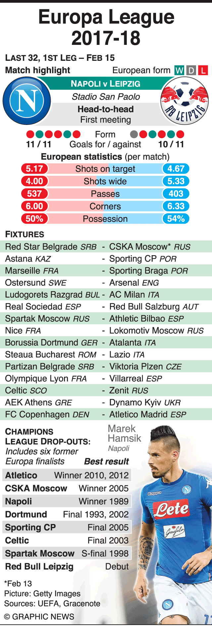Image resolution: width=212 pixels, height=632 pixels.
Task: Click the Napoli club crest
Action: point(26,100)
